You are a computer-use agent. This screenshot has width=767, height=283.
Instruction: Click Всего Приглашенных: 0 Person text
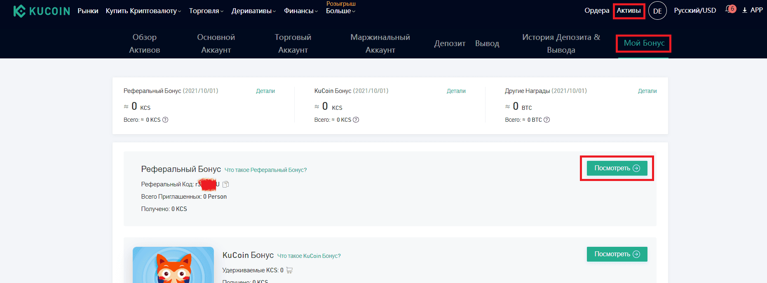(184, 197)
